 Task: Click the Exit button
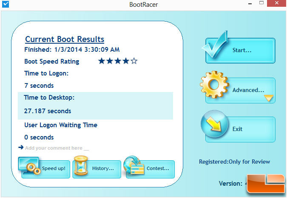pos(240,129)
